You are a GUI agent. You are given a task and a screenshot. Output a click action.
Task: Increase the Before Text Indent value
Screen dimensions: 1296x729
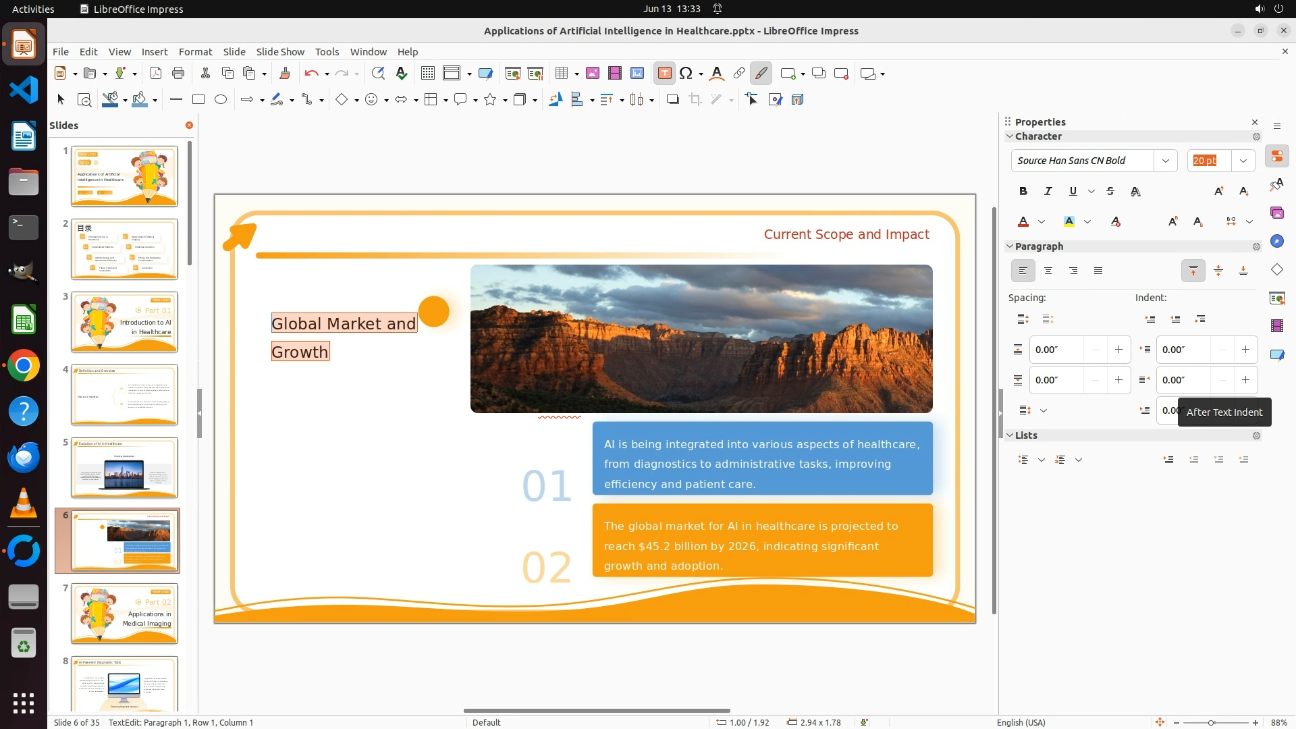1245,350
